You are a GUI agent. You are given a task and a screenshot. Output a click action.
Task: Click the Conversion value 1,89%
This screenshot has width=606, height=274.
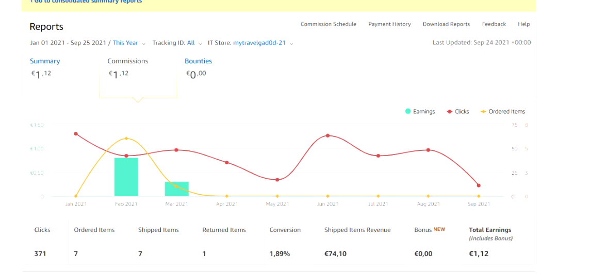click(x=280, y=253)
